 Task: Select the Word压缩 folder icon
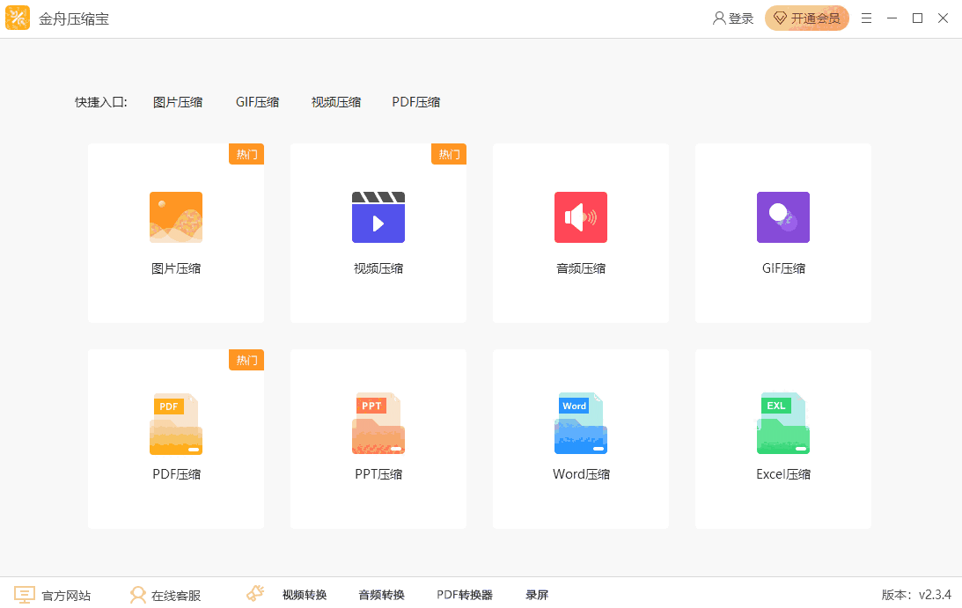(581, 424)
